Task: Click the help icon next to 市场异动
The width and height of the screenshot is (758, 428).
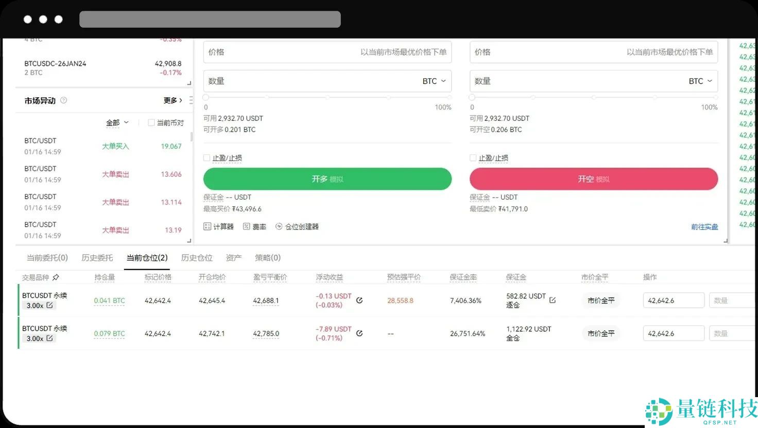Action: [x=63, y=100]
